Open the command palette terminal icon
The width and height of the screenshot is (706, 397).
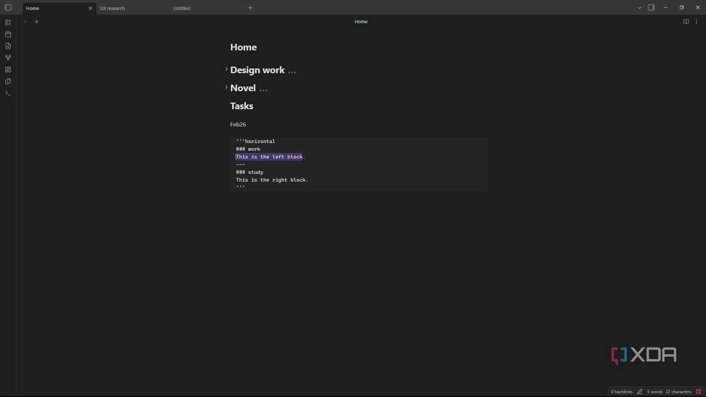tap(8, 93)
